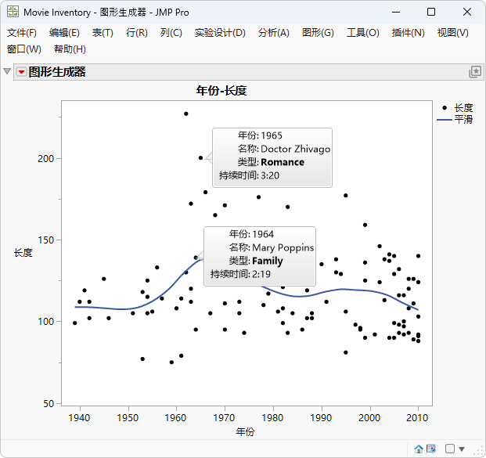Open the 工具(O) menu
This screenshot has width=486, height=458.
[x=362, y=33]
